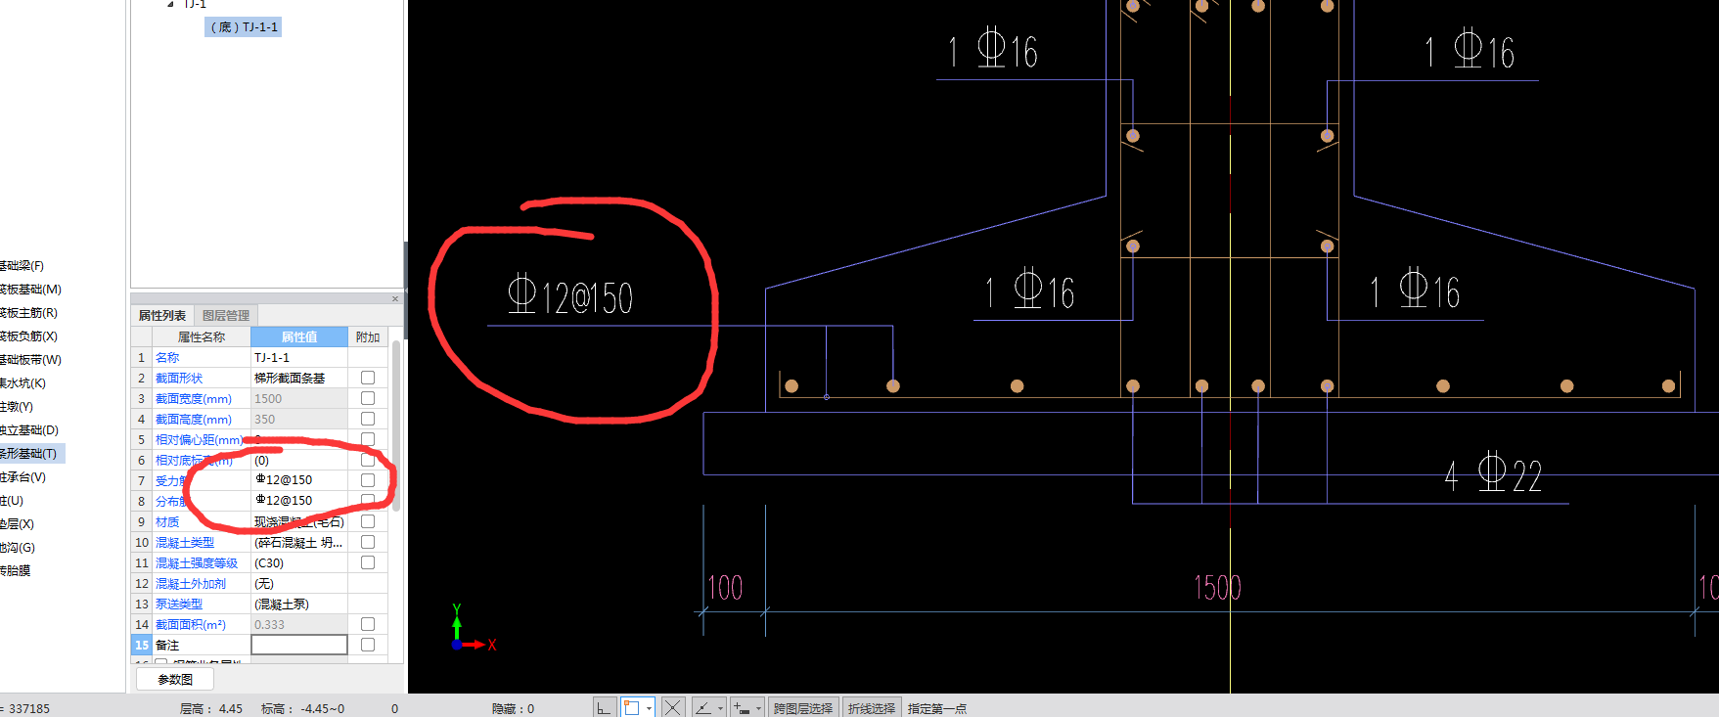This screenshot has width=1719, height=717.
Task: Toggle the cross intersection snap icon
Action: click(673, 707)
